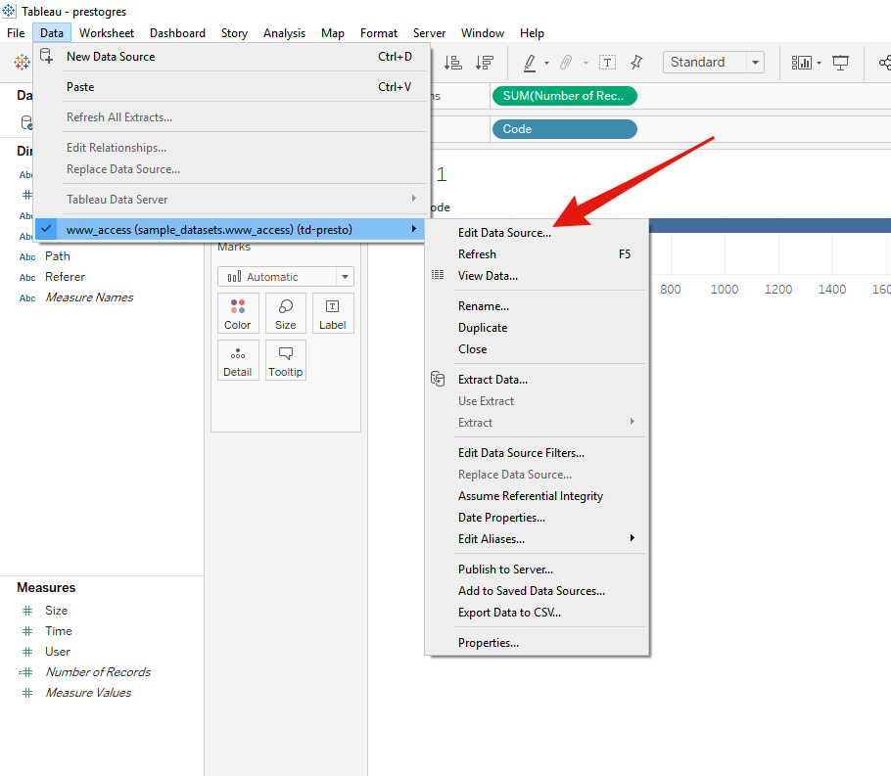Click the Detail mark card button

point(238,361)
